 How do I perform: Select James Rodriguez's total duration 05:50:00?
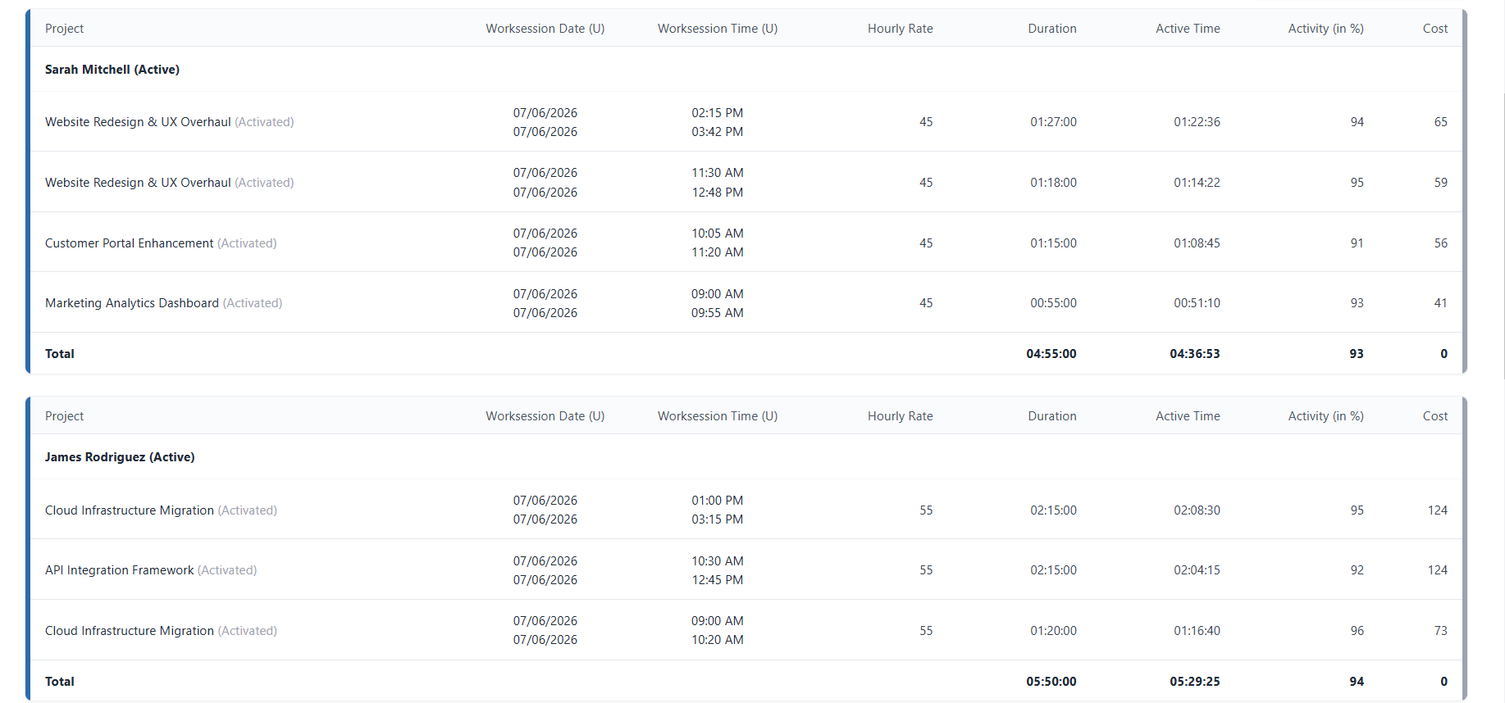click(1051, 682)
